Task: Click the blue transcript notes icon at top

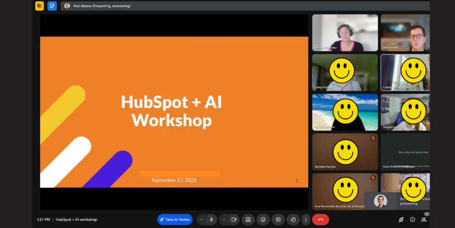Action: coord(52,6)
